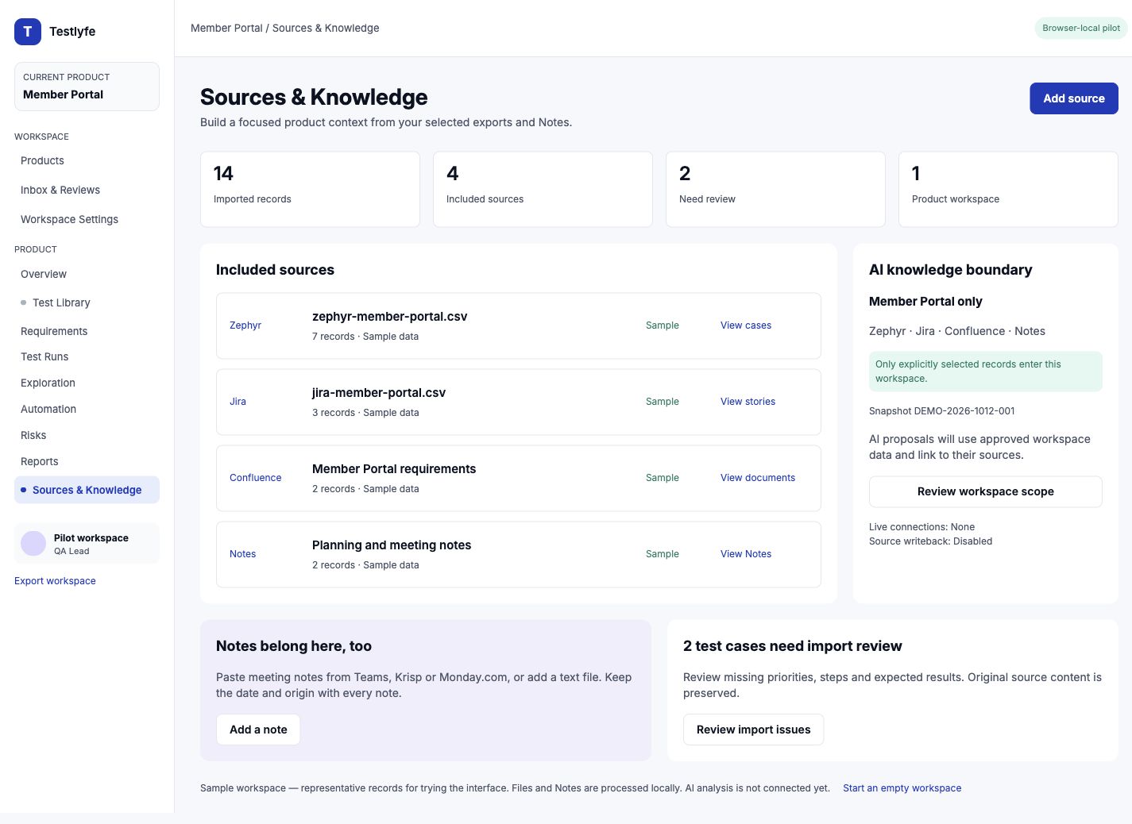This screenshot has width=1132, height=824.
Task: Go to Inbox & Reviews
Action: tap(60, 190)
